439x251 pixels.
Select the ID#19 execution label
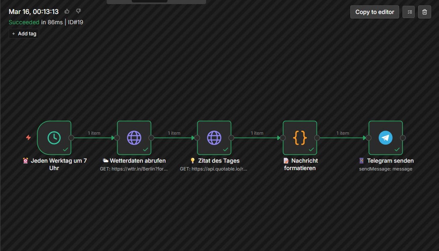click(x=75, y=22)
